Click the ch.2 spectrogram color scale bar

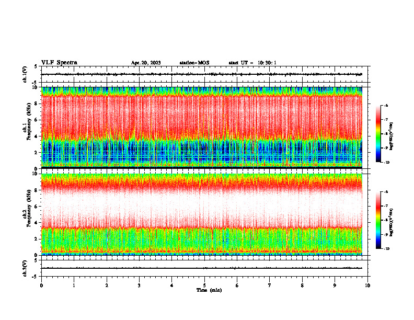[378, 220]
